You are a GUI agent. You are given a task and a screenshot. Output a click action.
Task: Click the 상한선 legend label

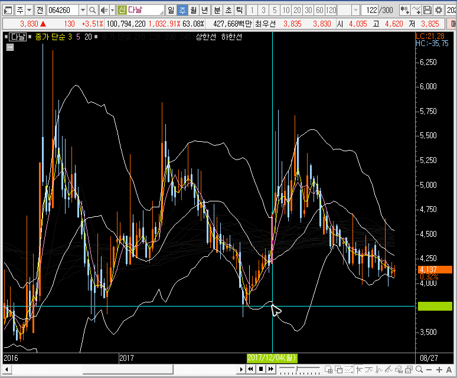coord(205,37)
